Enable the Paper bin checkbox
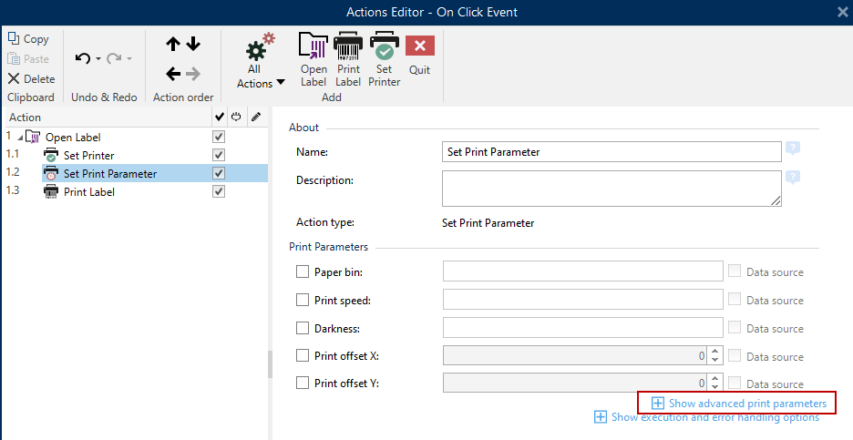 [x=303, y=271]
